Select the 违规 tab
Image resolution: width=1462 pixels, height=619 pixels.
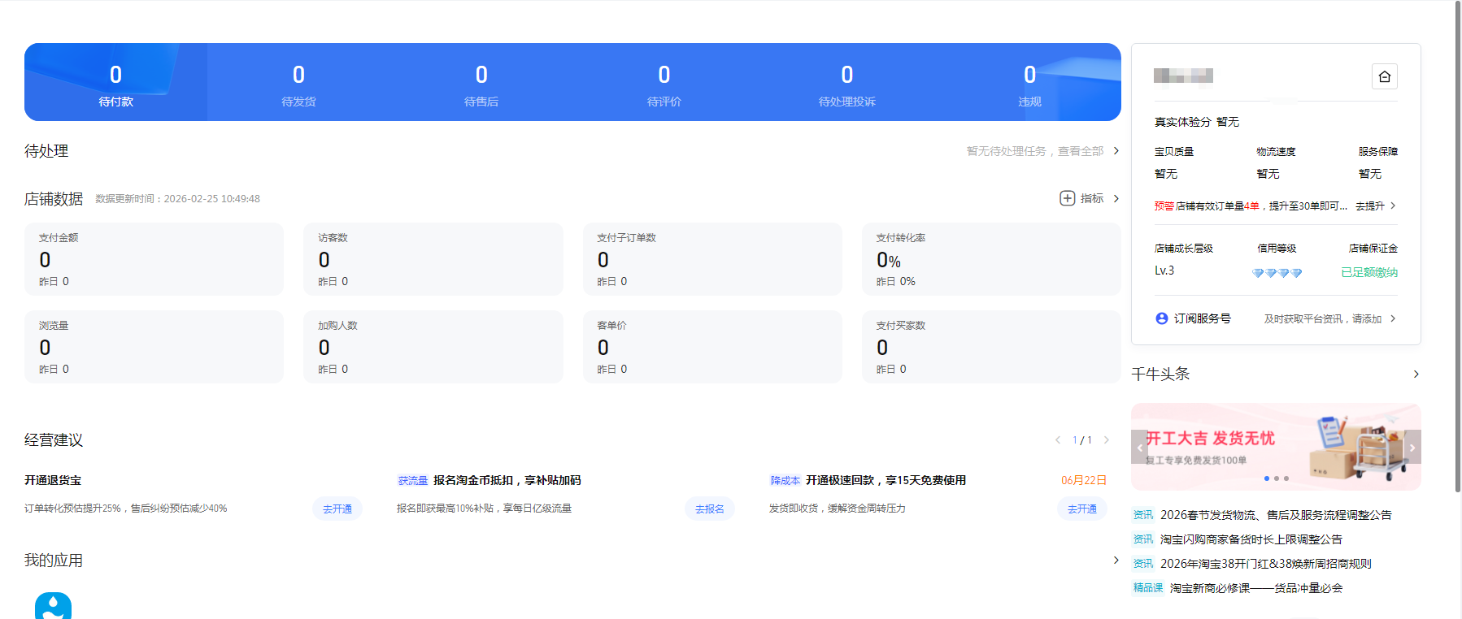click(x=1029, y=82)
